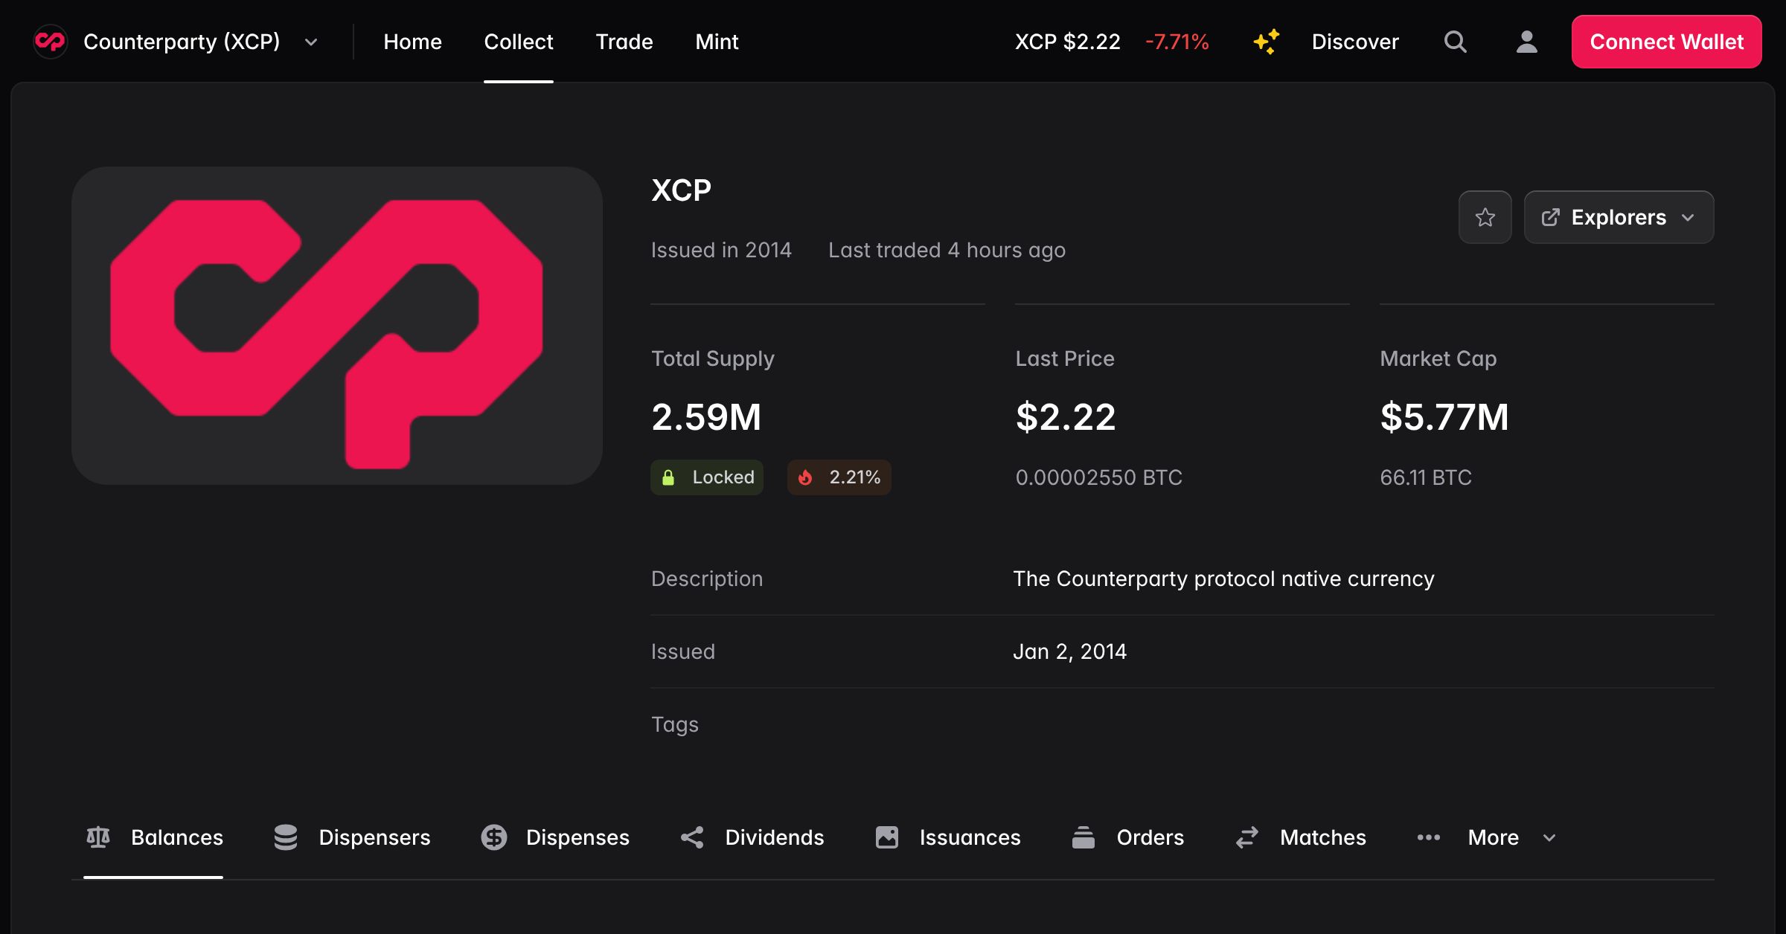
Task: Click the Dispensers stack icon
Action: [287, 837]
